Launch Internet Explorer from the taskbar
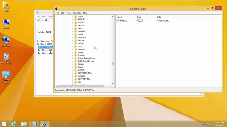This screenshot has width=227, height=127. (x=14, y=124)
